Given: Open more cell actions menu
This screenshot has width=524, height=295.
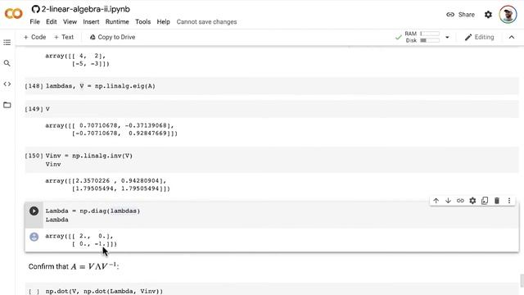Looking at the screenshot, I should tap(509, 201).
